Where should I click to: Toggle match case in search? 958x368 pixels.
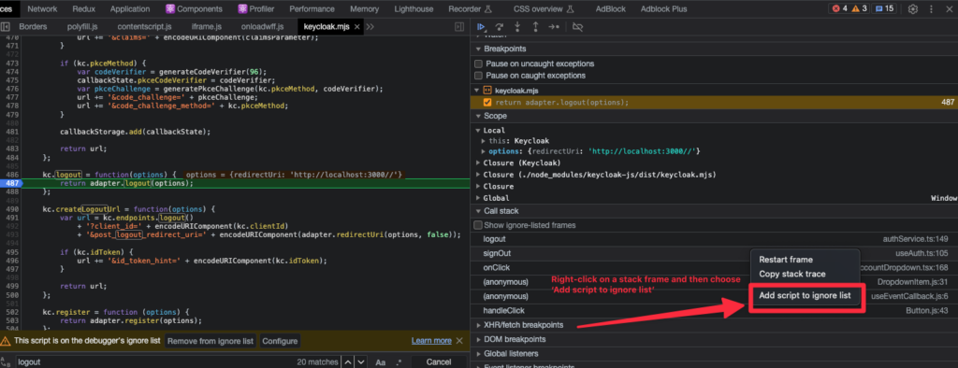(x=381, y=361)
